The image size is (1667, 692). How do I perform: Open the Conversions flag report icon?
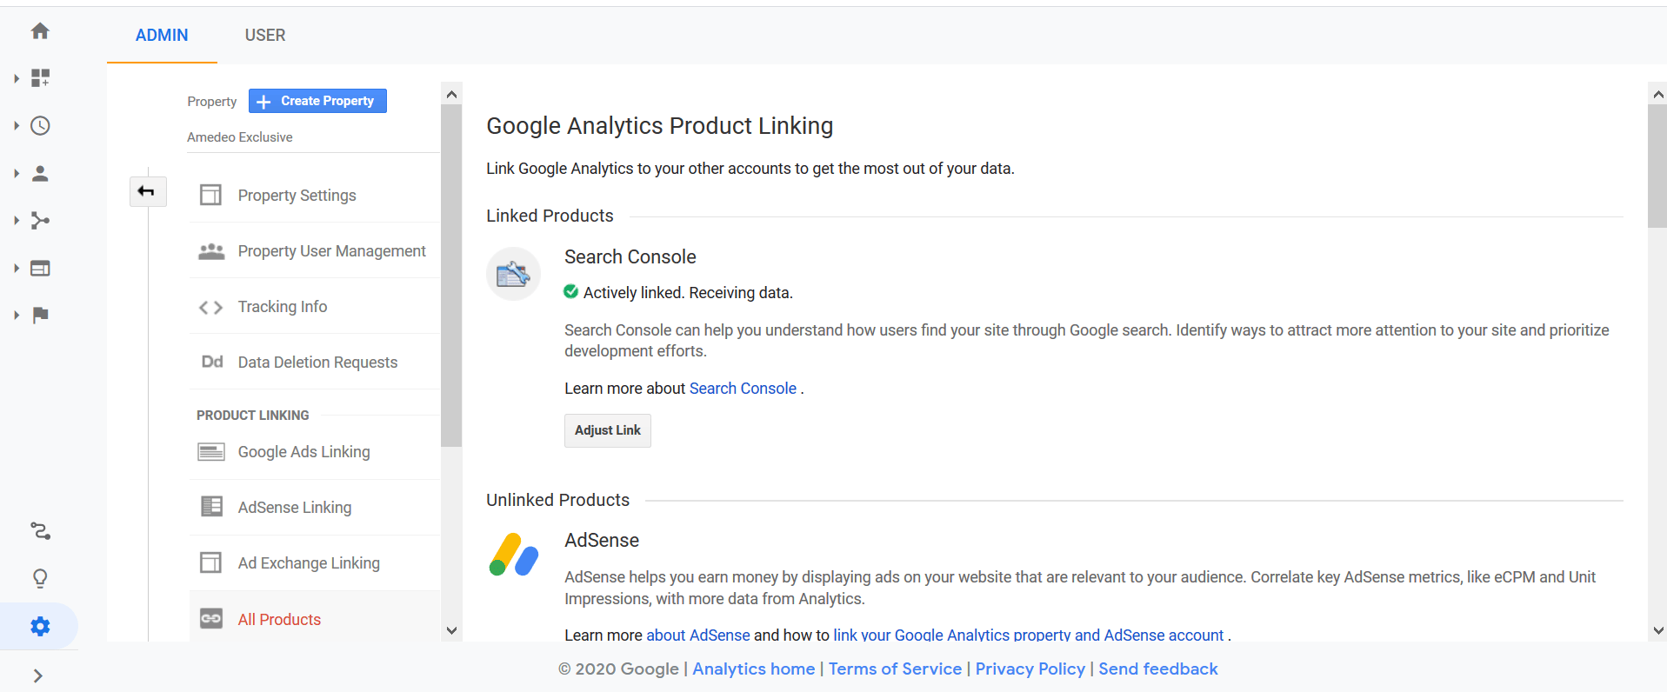coord(40,315)
